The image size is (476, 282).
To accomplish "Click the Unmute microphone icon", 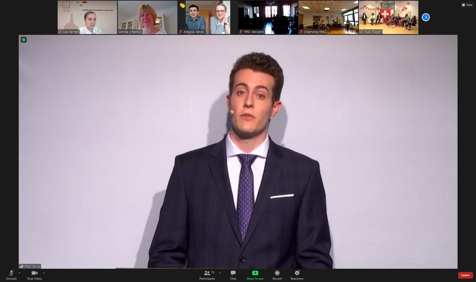I will [11, 273].
